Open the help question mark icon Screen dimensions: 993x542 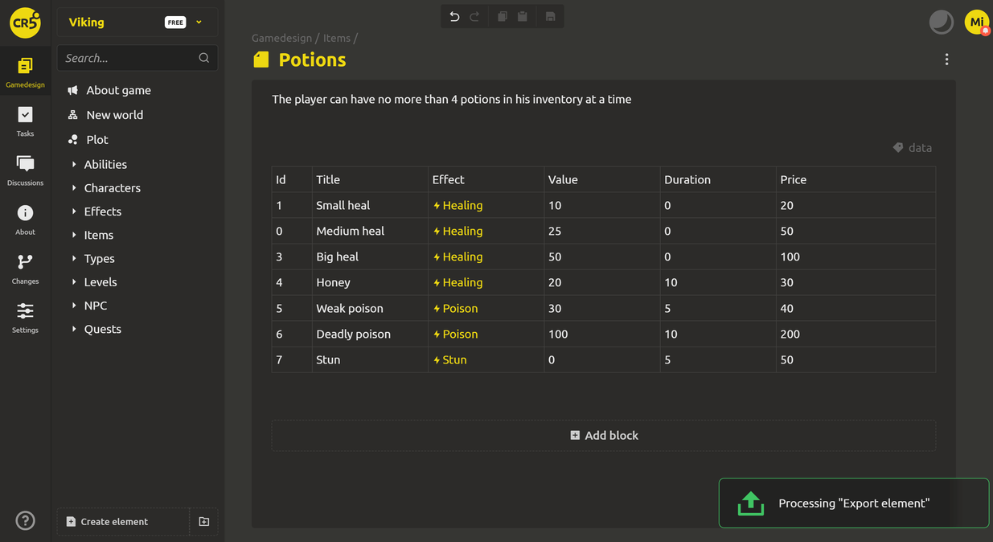tap(25, 521)
